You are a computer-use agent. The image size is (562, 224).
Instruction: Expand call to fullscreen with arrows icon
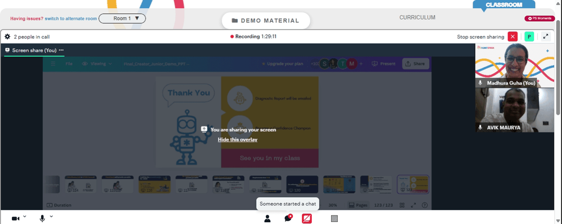click(x=546, y=36)
